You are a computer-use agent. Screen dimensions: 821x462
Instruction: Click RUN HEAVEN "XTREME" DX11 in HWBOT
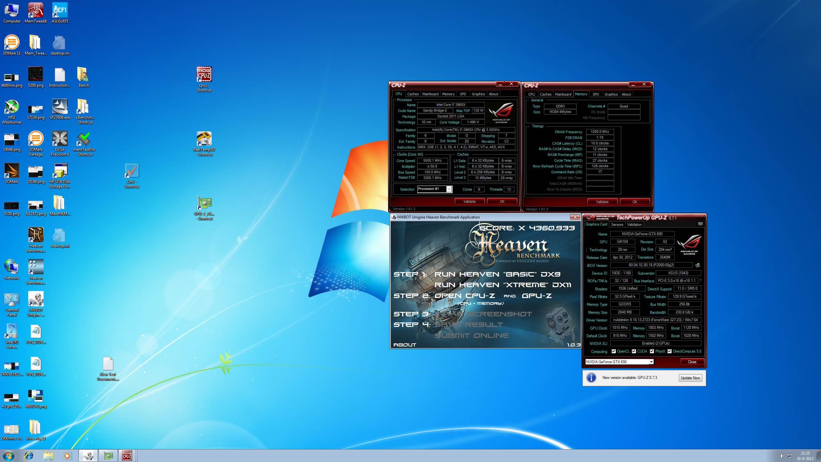(x=503, y=285)
